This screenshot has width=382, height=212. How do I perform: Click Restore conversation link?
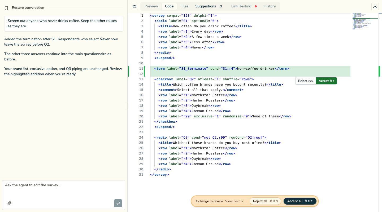pos(28,8)
